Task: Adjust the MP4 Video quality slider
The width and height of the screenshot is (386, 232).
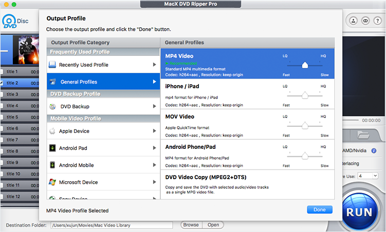Action: point(305,65)
